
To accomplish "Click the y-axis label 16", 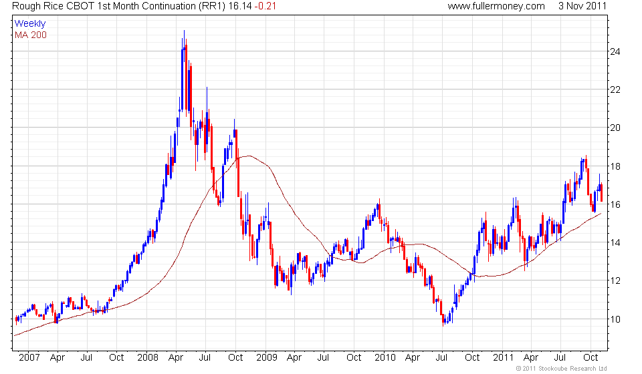I will (x=615, y=204).
